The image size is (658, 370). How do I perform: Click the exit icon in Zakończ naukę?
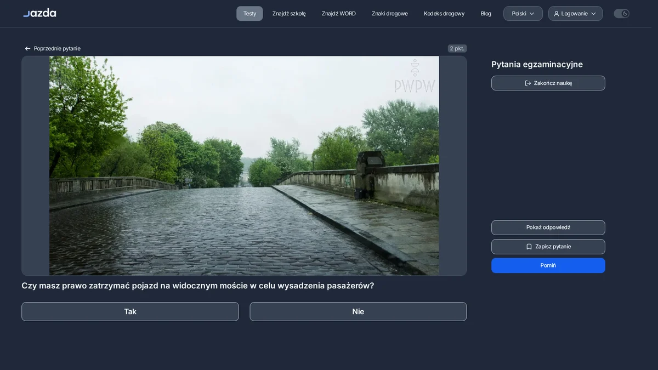528,83
